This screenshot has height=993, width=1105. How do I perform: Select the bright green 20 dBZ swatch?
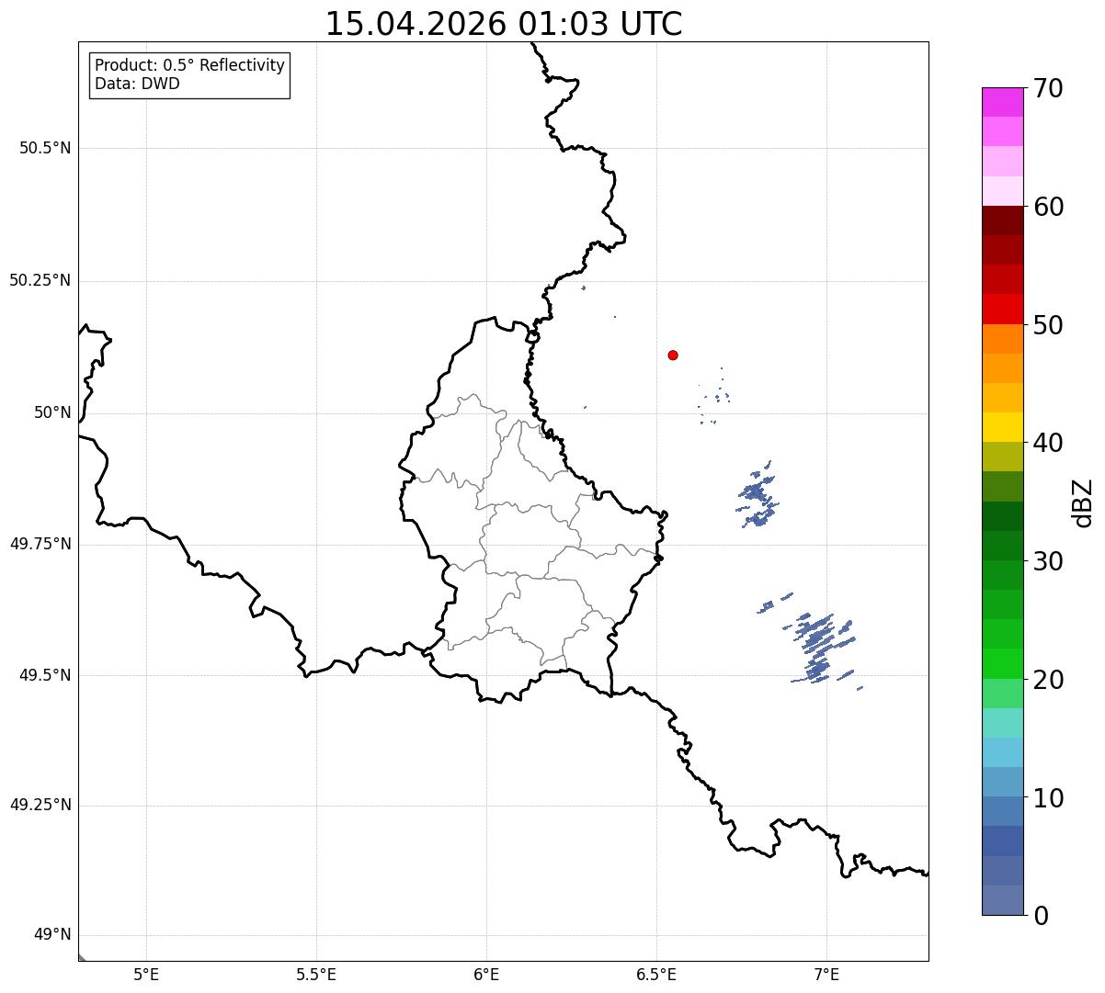pos(1002,663)
